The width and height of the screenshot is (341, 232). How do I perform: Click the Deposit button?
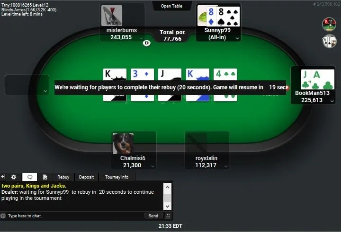(x=86, y=177)
